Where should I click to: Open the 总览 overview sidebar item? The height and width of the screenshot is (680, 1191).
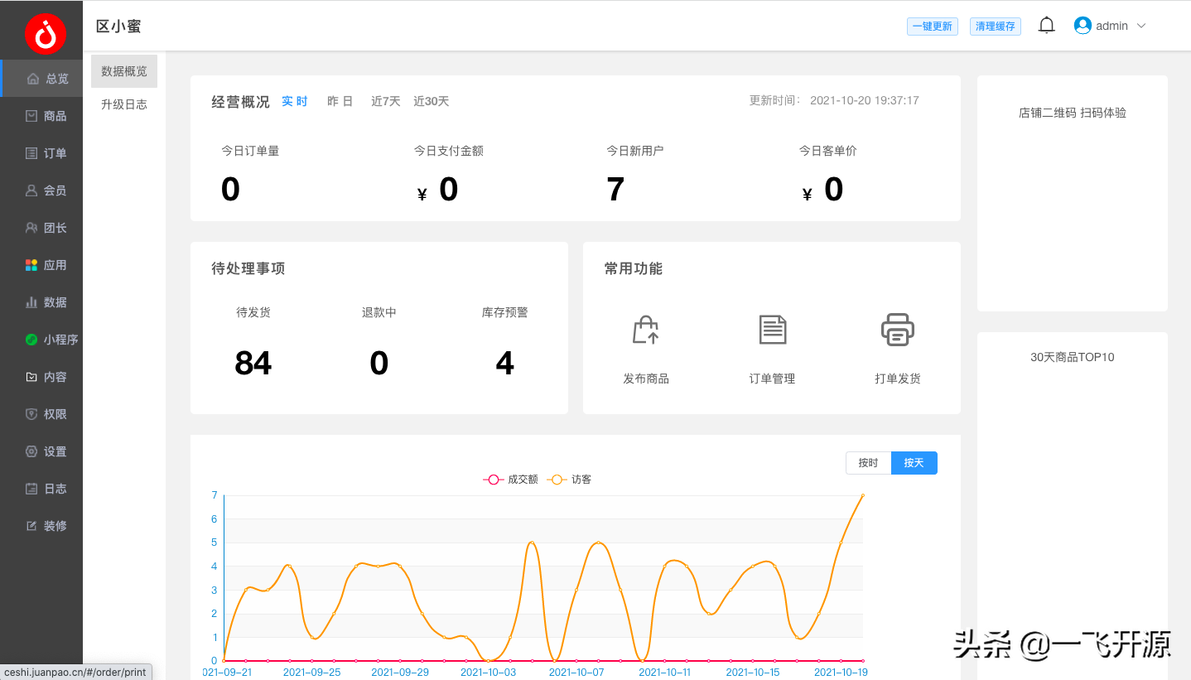[41, 79]
